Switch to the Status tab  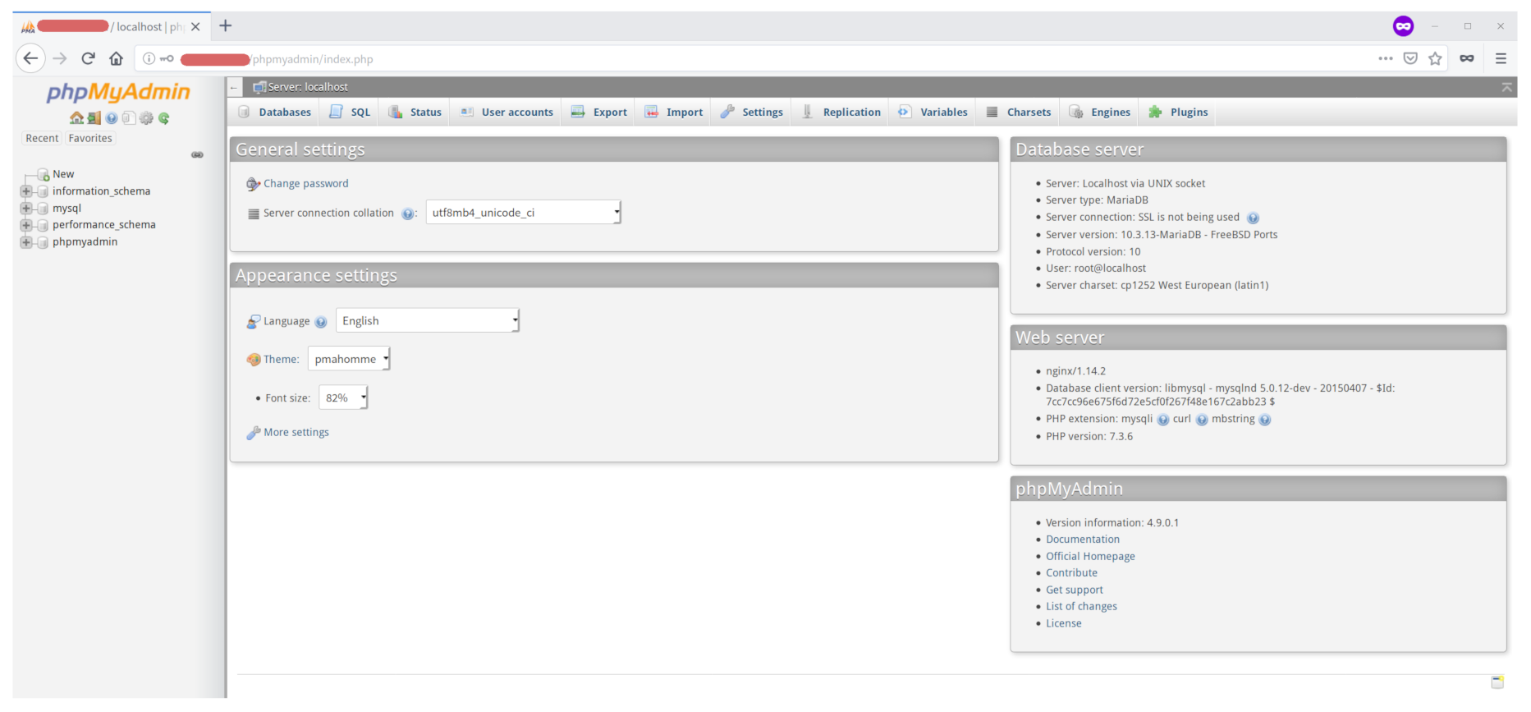(415, 113)
